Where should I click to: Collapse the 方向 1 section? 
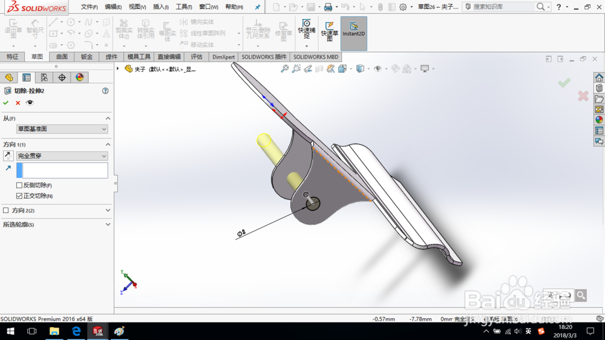point(108,145)
